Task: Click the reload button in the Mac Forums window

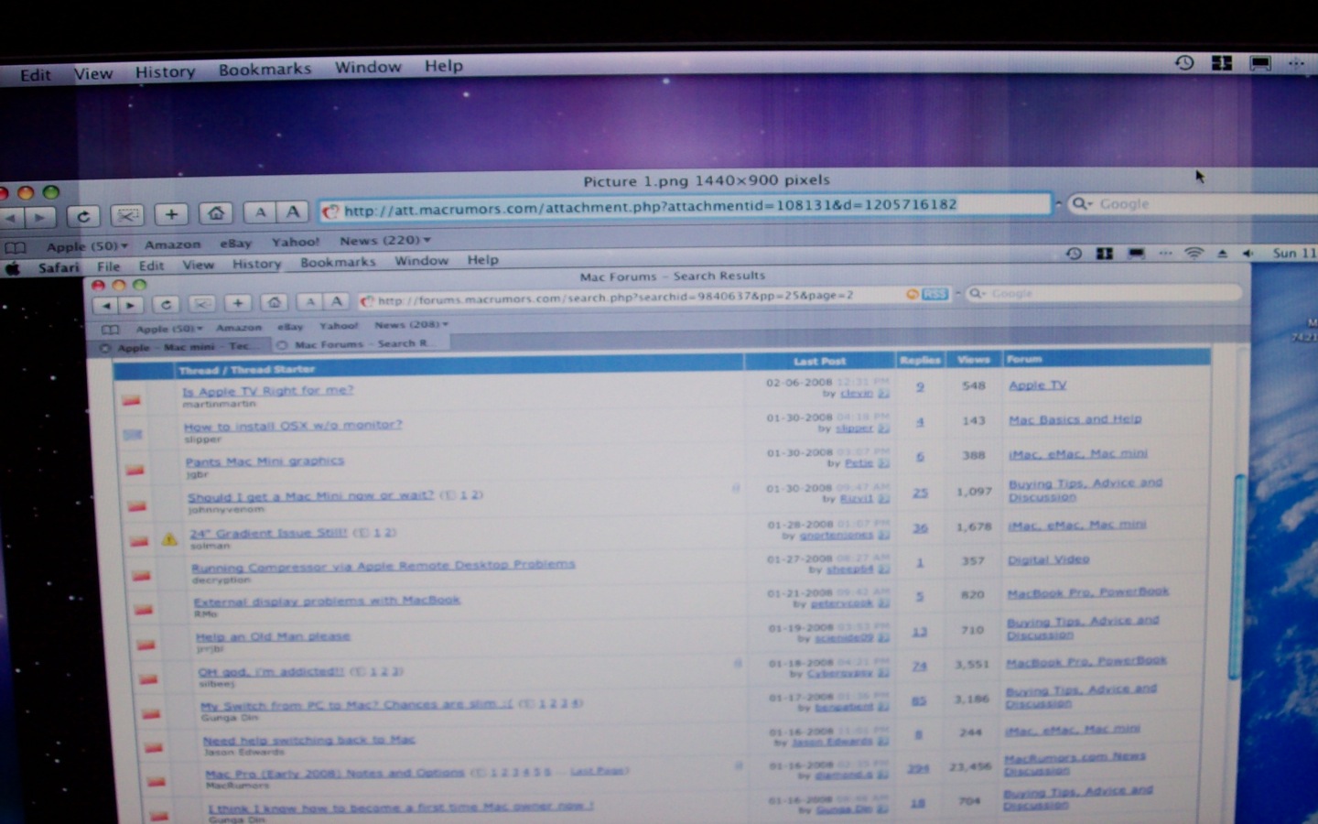Action: (166, 304)
